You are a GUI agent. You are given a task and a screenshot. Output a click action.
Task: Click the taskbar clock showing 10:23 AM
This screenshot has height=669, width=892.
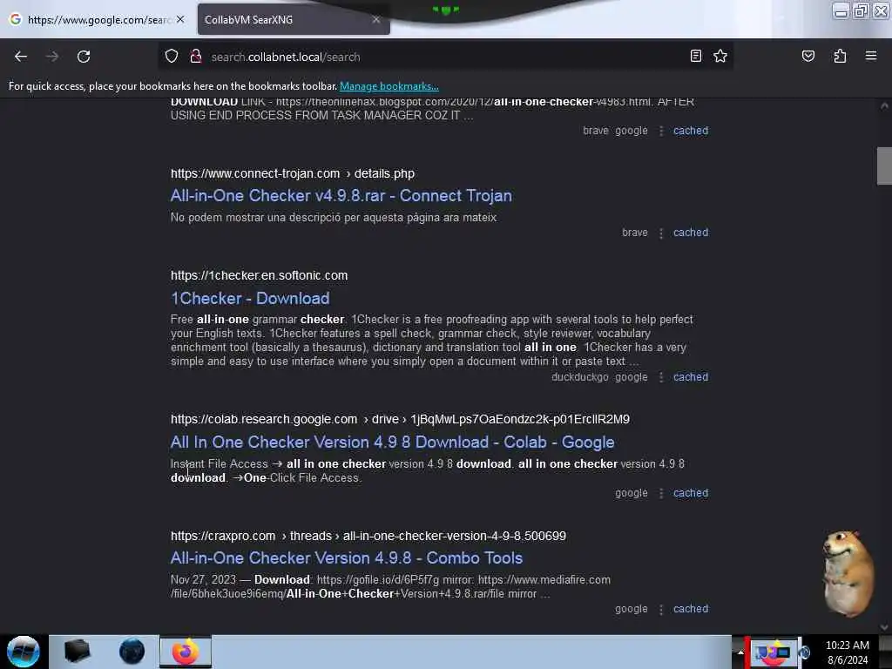coord(847,652)
